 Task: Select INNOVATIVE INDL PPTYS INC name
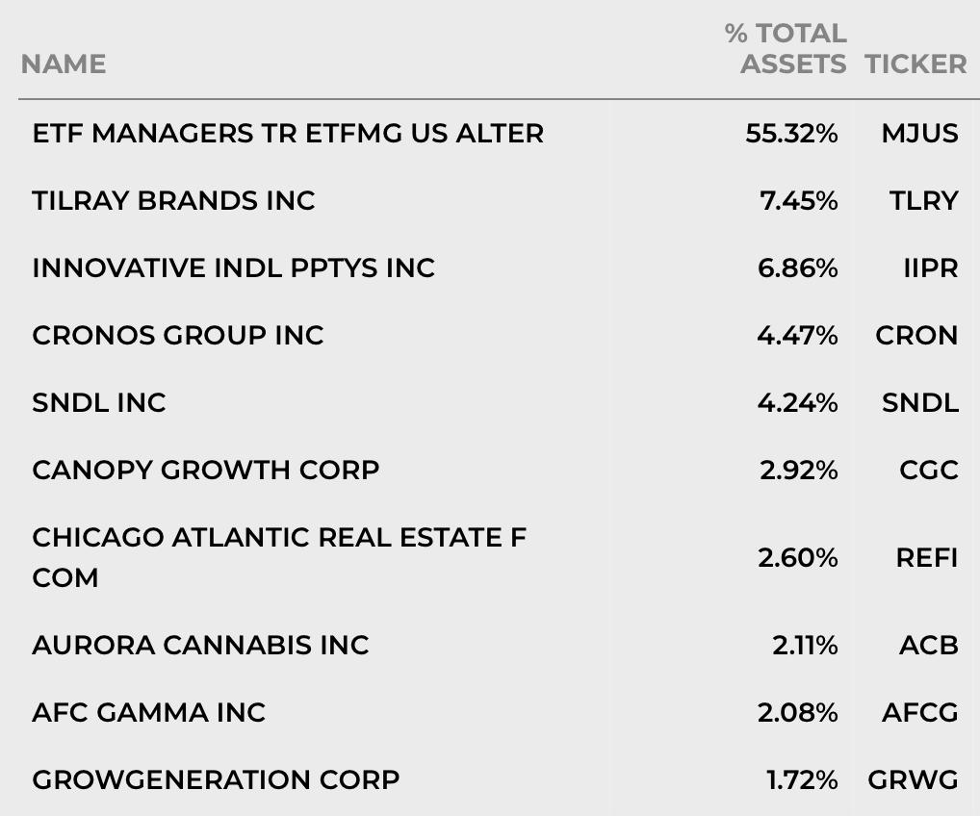(x=234, y=268)
